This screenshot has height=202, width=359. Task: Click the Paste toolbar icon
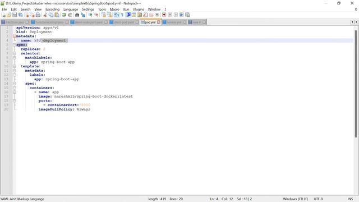click(x=57, y=15)
